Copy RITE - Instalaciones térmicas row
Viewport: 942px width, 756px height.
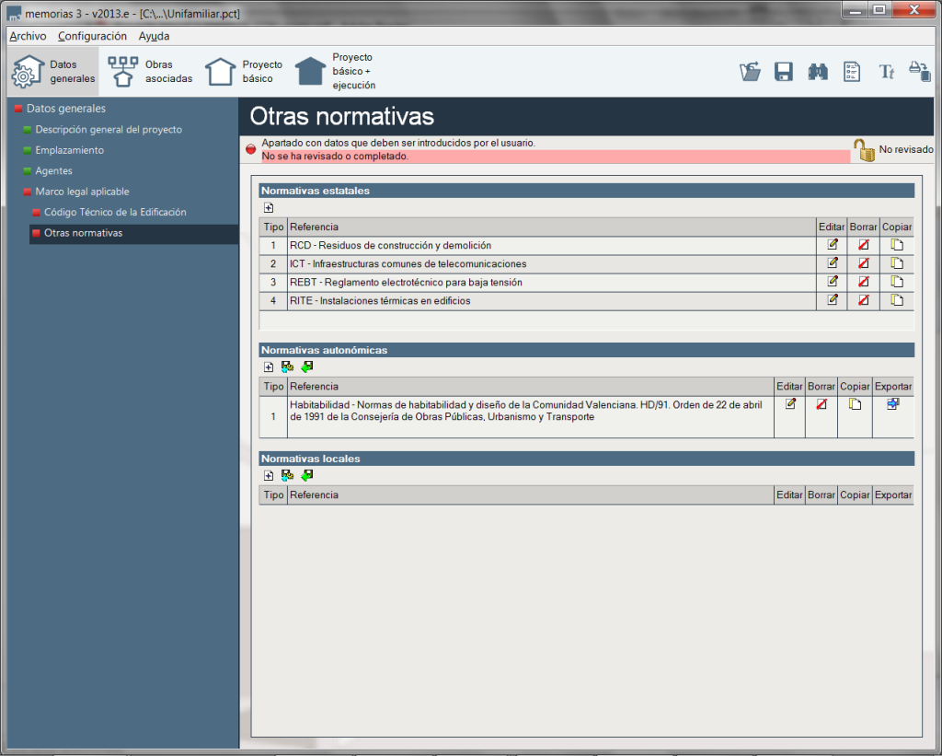click(x=897, y=300)
